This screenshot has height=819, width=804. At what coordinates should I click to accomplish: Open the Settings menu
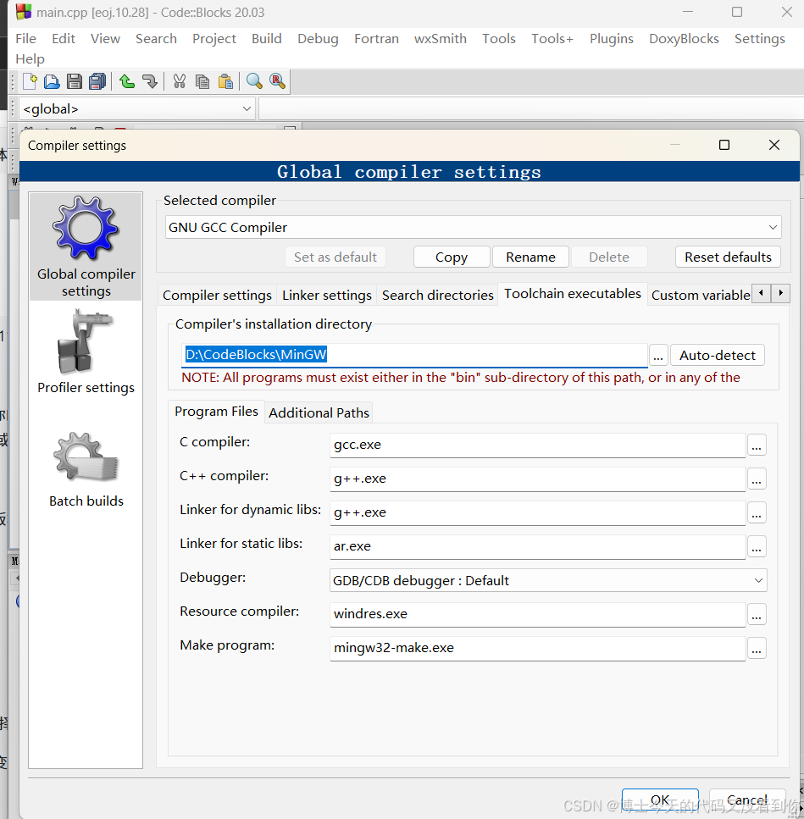pyautogui.click(x=760, y=39)
